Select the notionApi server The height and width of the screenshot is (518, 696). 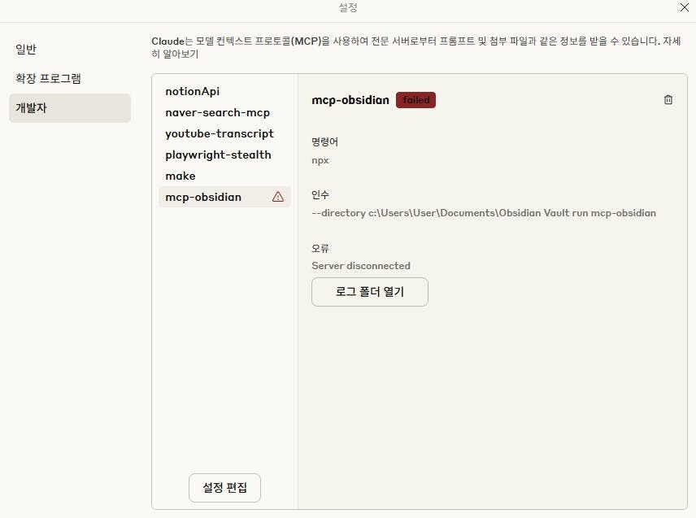click(224, 91)
